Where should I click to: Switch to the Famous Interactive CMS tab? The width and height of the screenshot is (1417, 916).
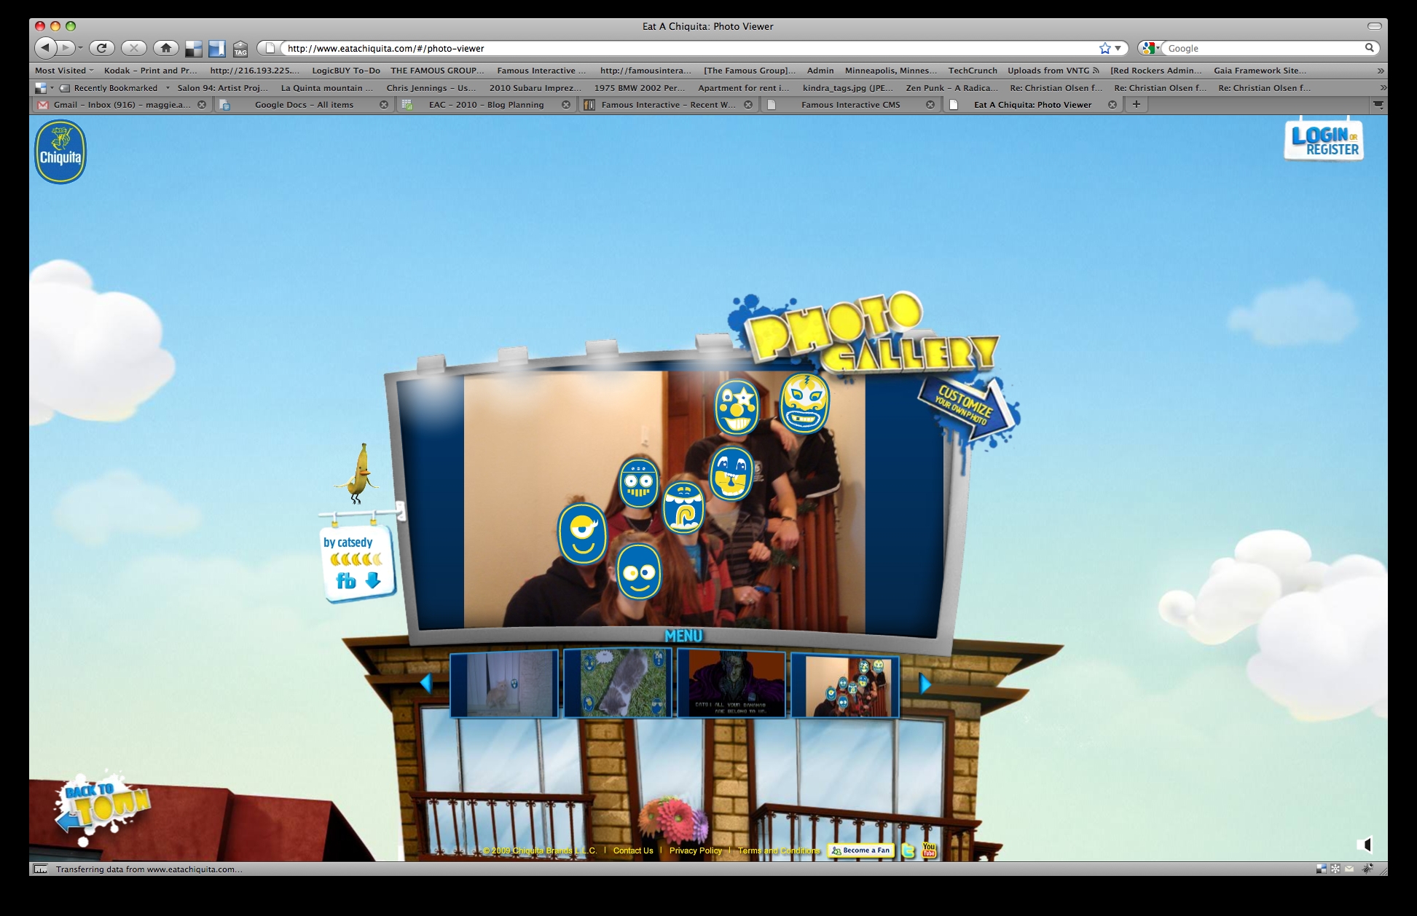(850, 105)
